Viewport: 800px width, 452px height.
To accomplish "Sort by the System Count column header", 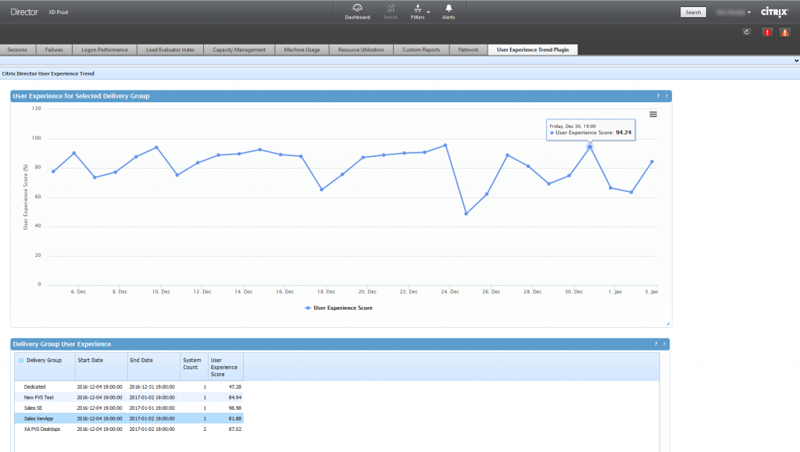I will 194,367.
